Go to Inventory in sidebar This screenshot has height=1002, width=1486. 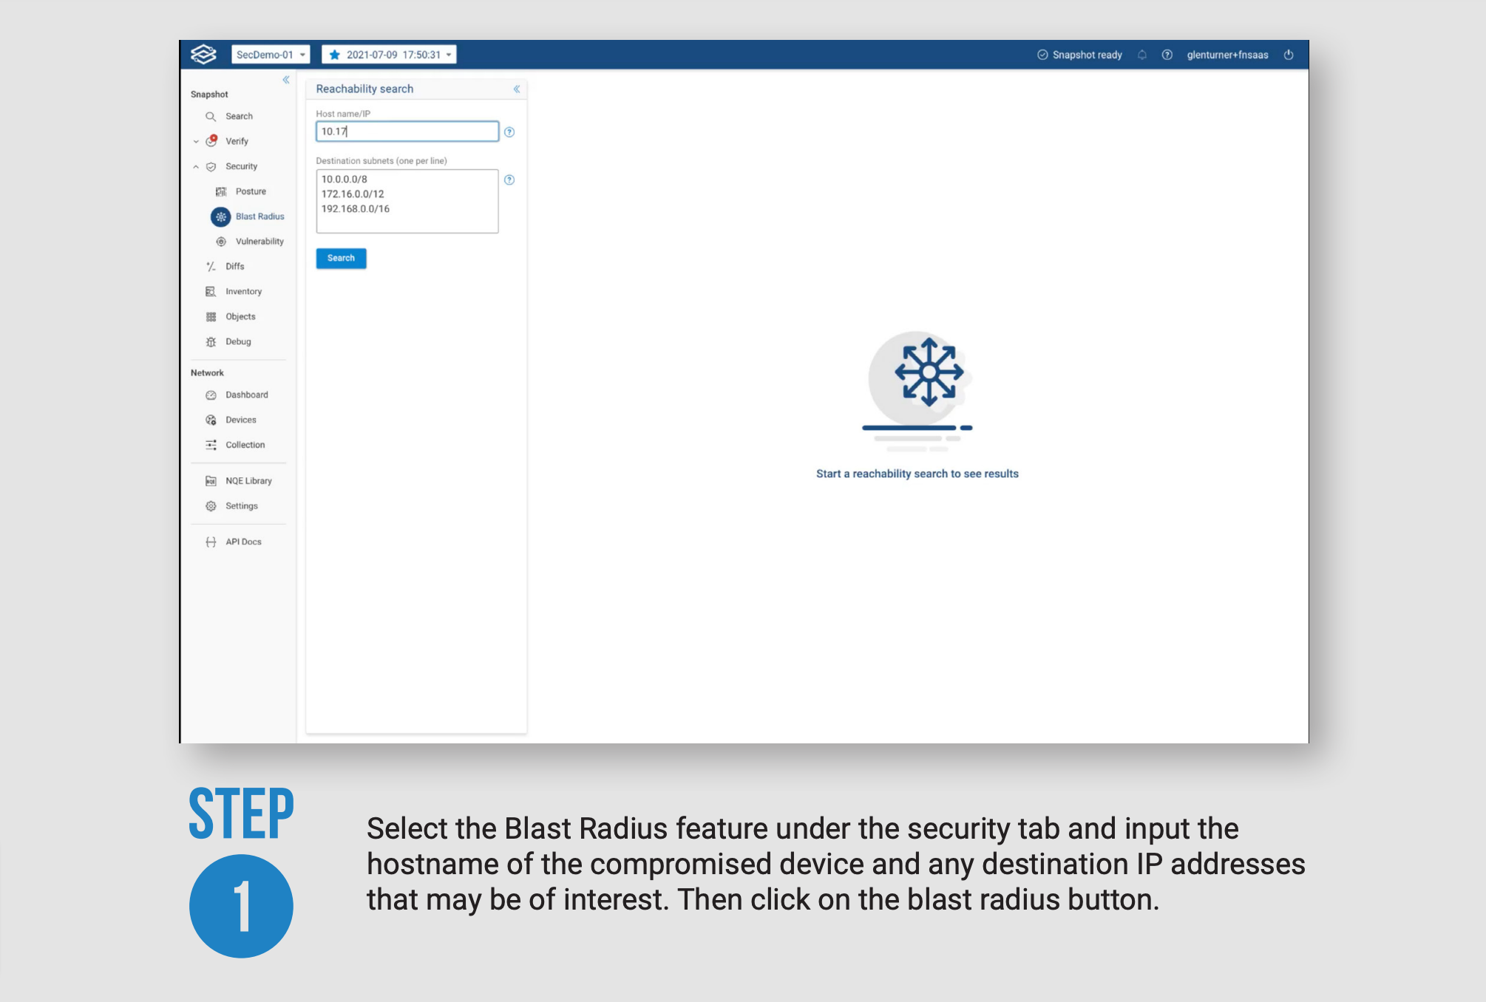coord(243,292)
